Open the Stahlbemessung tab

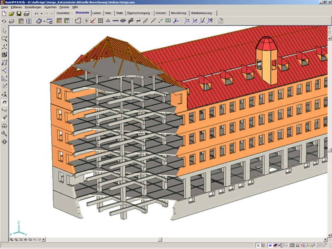tap(201, 13)
